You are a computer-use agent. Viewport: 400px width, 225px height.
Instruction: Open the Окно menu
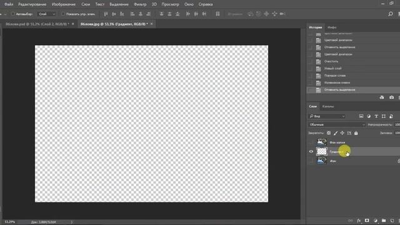[x=189, y=4]
